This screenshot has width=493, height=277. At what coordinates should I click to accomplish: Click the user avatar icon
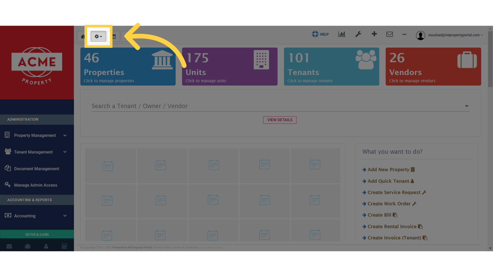[x=421, y=35]
